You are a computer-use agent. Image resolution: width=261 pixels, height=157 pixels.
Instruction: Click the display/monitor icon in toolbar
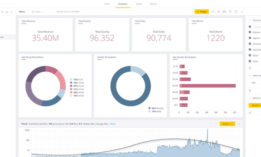(236, 12)
